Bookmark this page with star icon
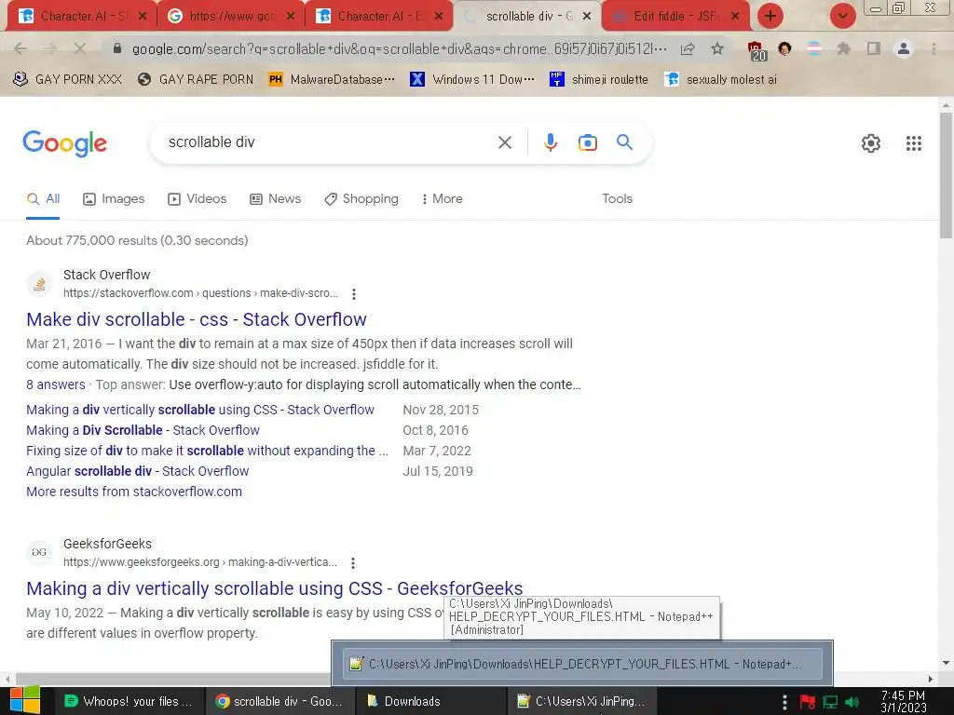The width and height of the screenshot is (954, 715). (717, 48)
